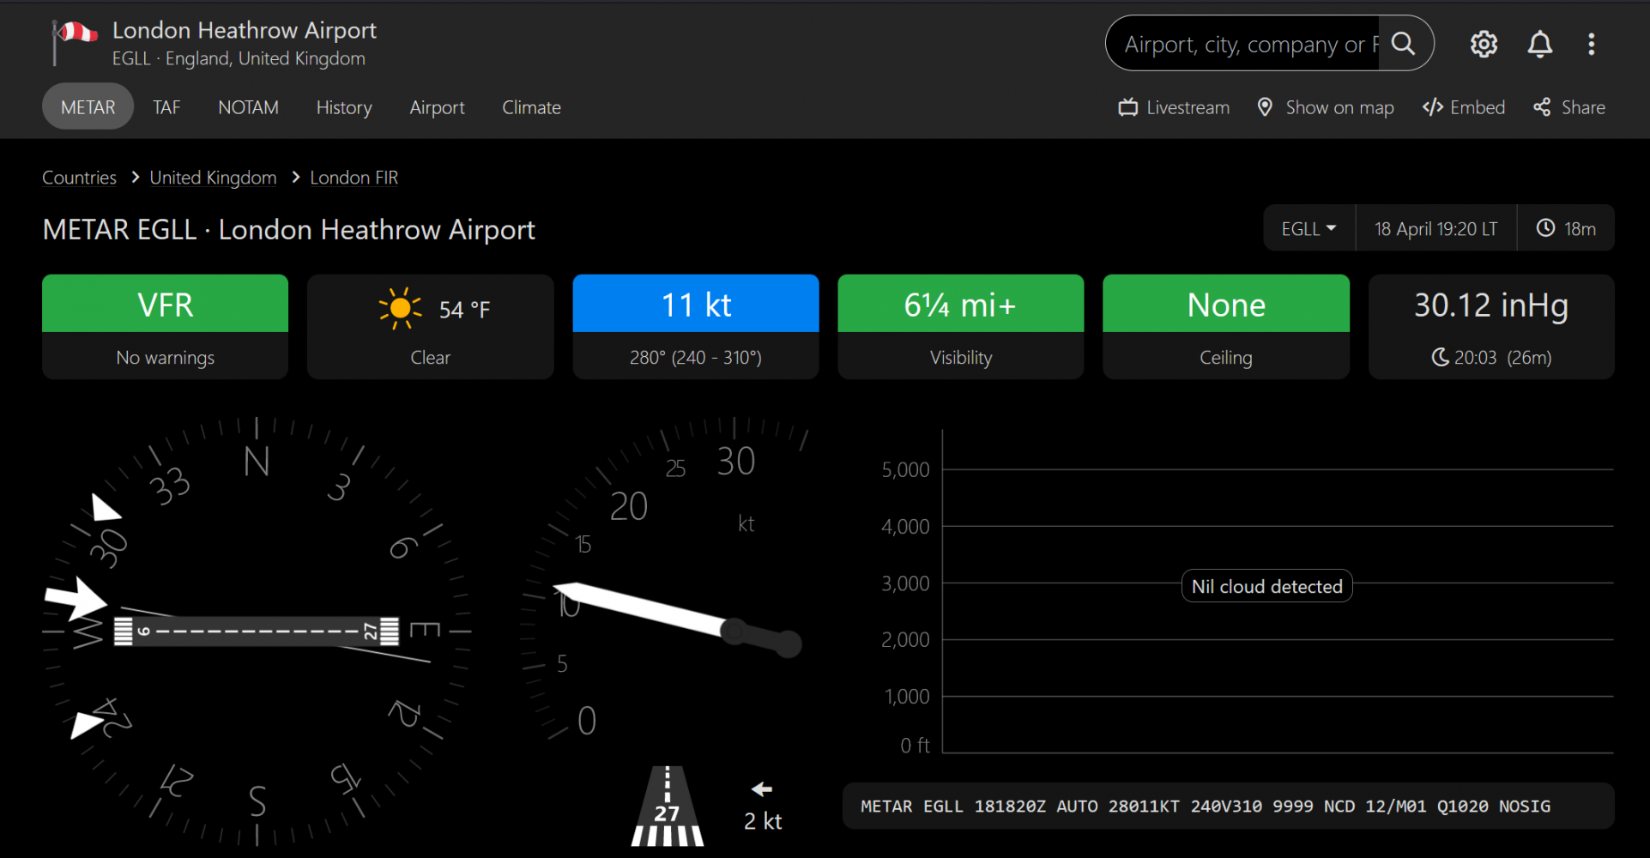Click the runway 09/27 strip on compass
Viewport: 1650px width, 858px height.
click(257, 631)
